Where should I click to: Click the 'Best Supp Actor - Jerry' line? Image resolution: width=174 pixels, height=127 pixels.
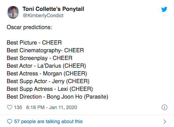[x=48, y=81]
